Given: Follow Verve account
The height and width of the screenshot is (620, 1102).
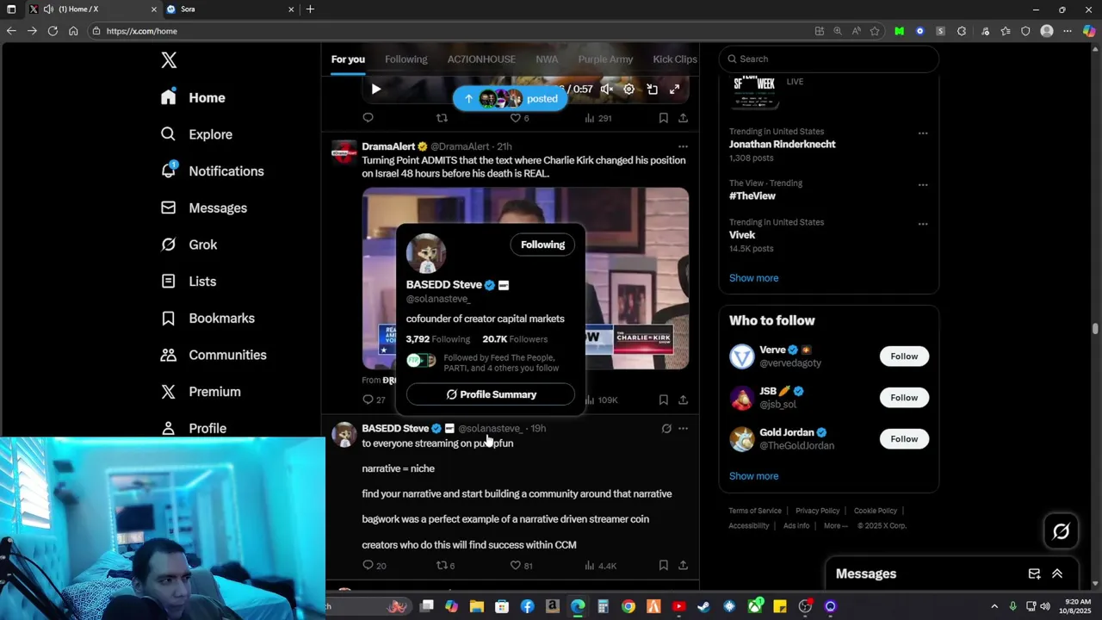Looking at the screenshot, I should pos(904,356).
